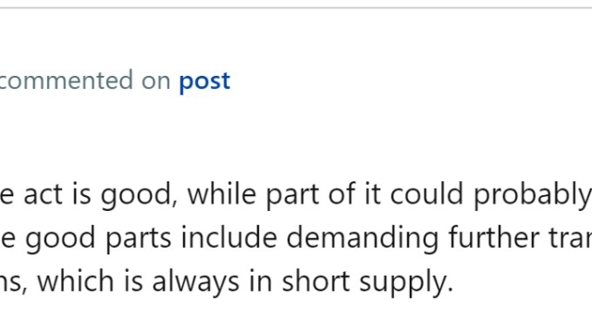592x333 pixels.
Task: Click the word 'could' in first line
Action: pos(426,194)
